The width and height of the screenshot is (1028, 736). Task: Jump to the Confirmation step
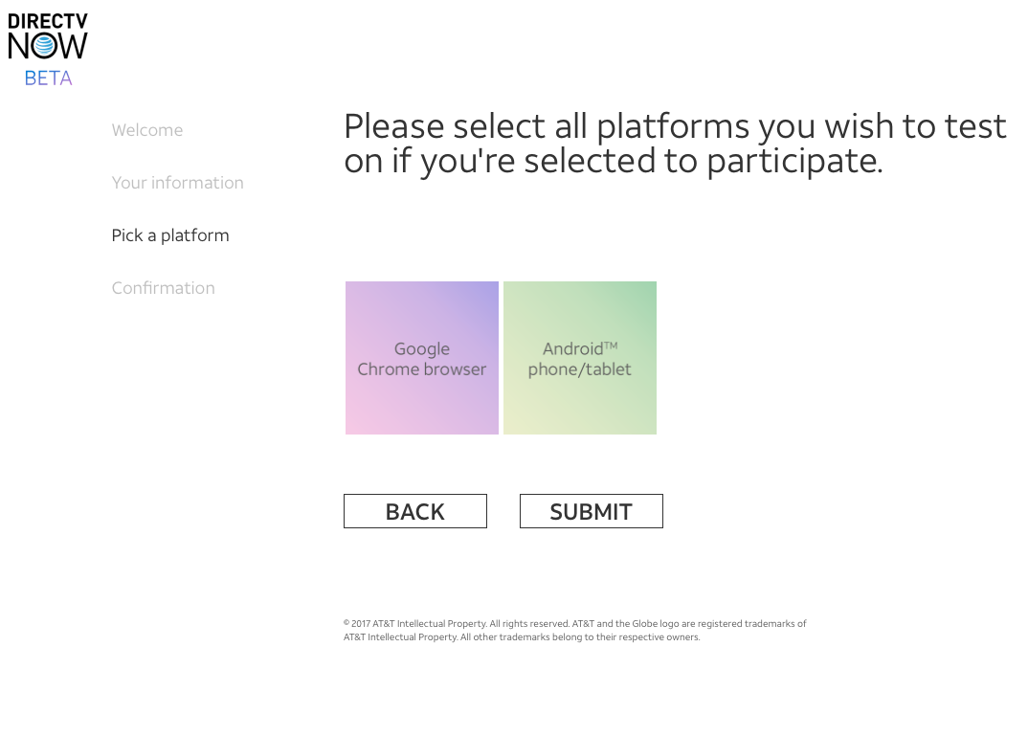click(164, 288)
